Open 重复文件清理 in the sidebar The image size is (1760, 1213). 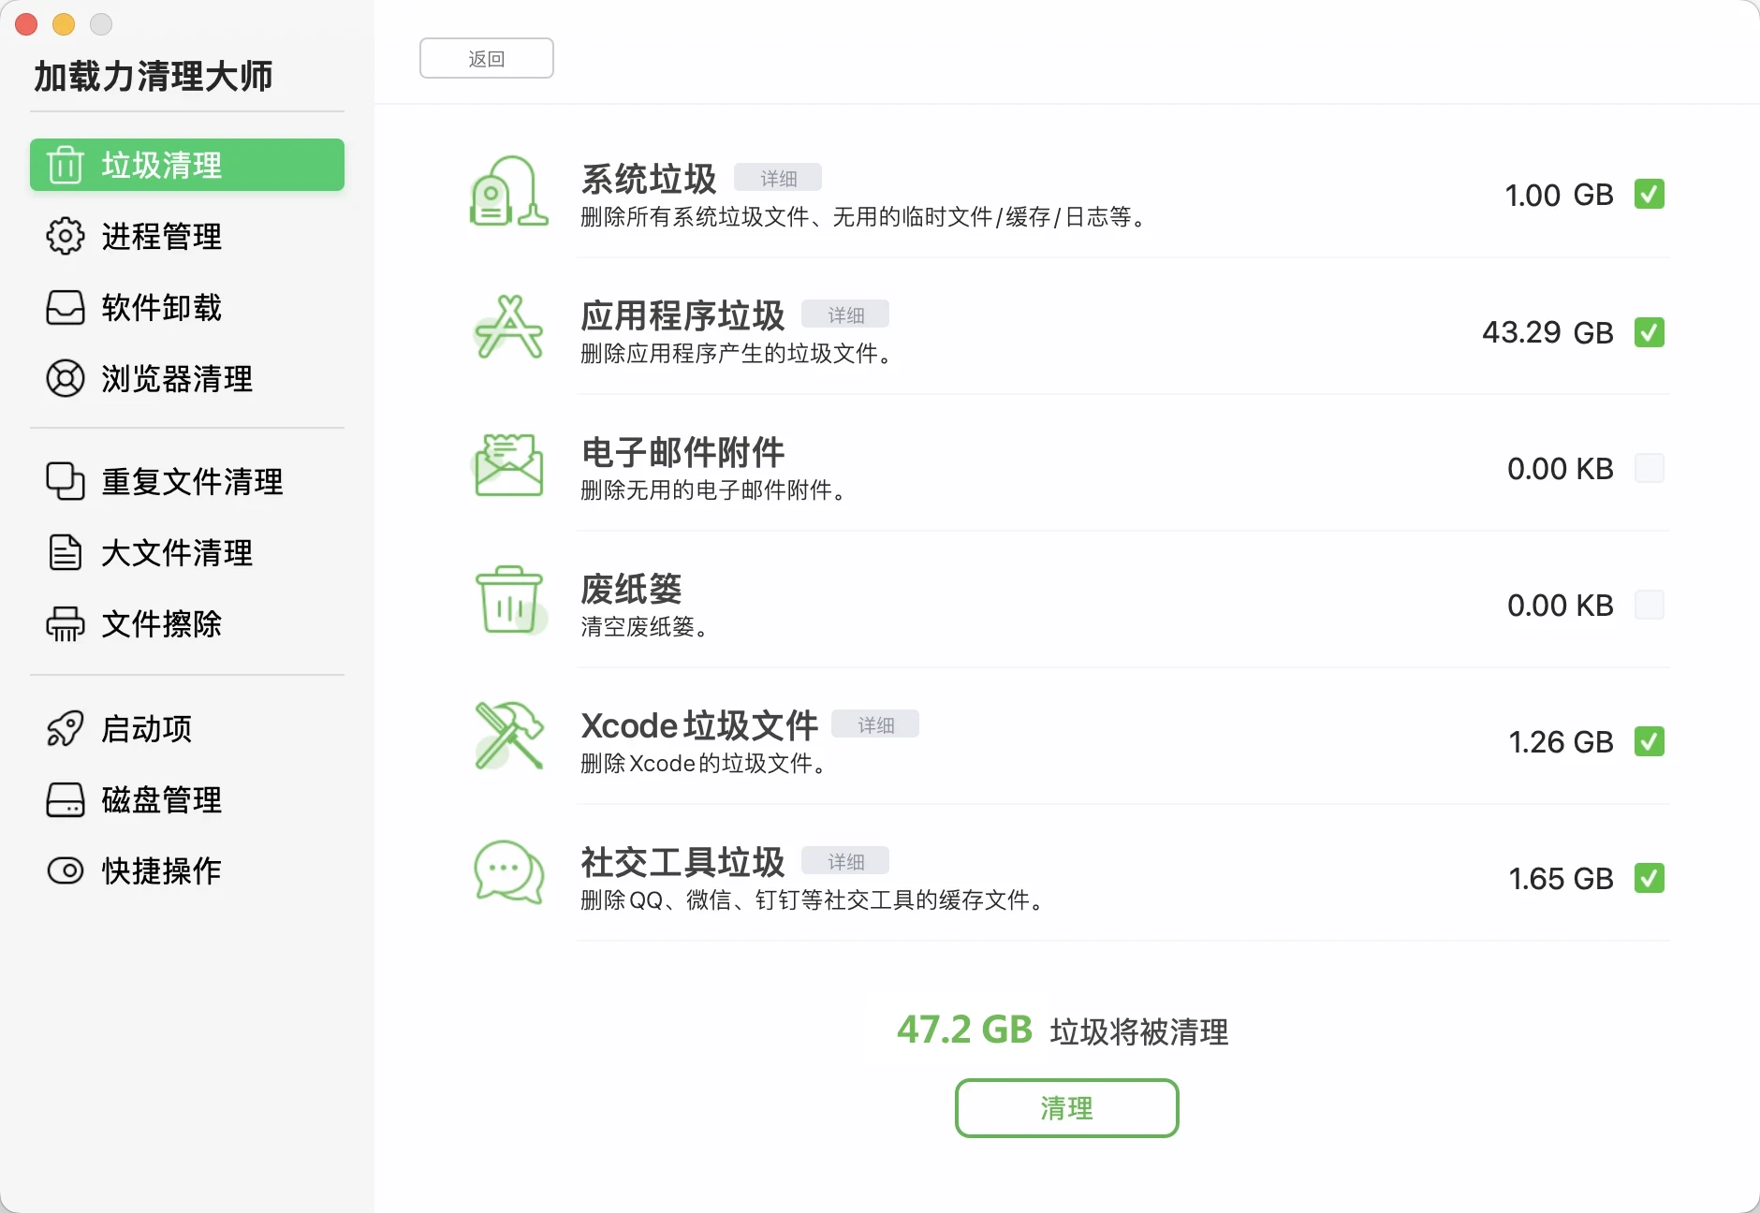point(187,481)
